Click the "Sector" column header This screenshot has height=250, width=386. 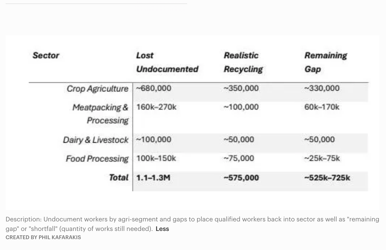pos(46,56)
